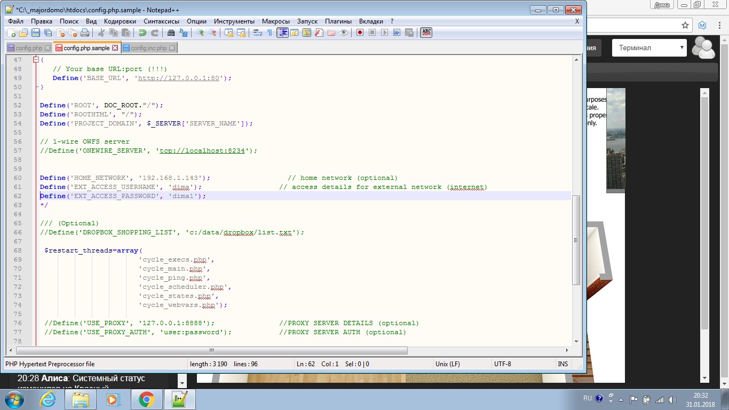Click the http://127.0.0.1:80 link in code

178,78
